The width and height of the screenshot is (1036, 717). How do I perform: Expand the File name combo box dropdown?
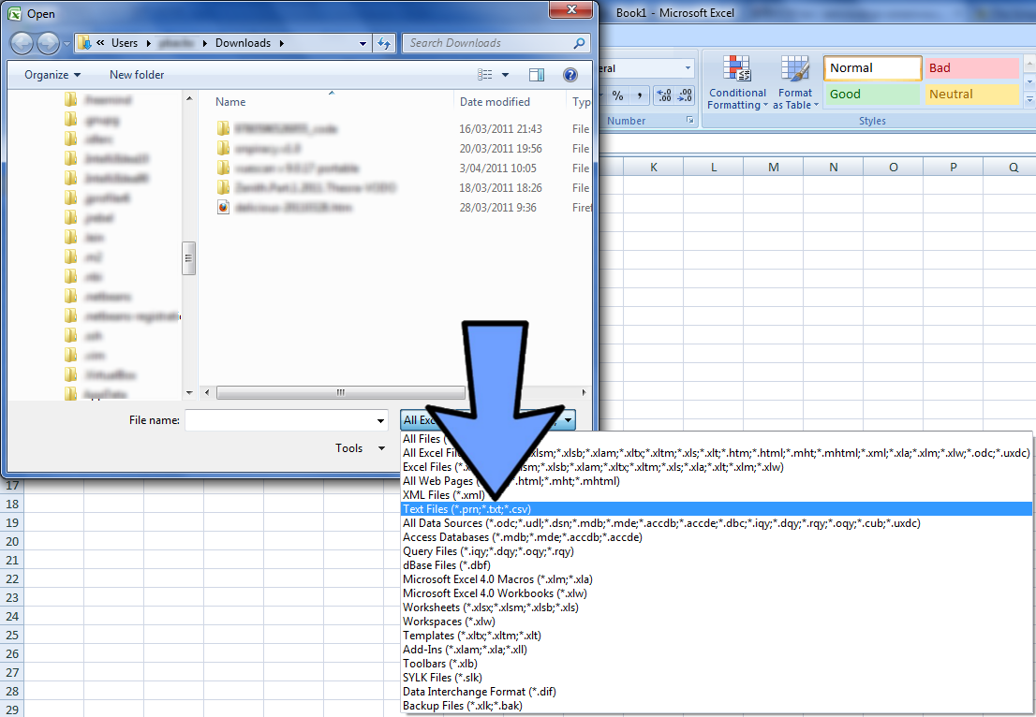tap(380, 420)
